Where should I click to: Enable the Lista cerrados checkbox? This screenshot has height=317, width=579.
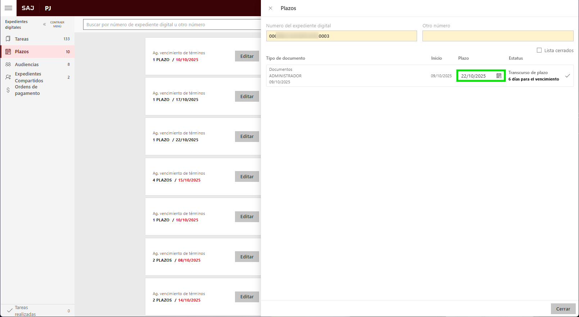(x=539, y=50)
